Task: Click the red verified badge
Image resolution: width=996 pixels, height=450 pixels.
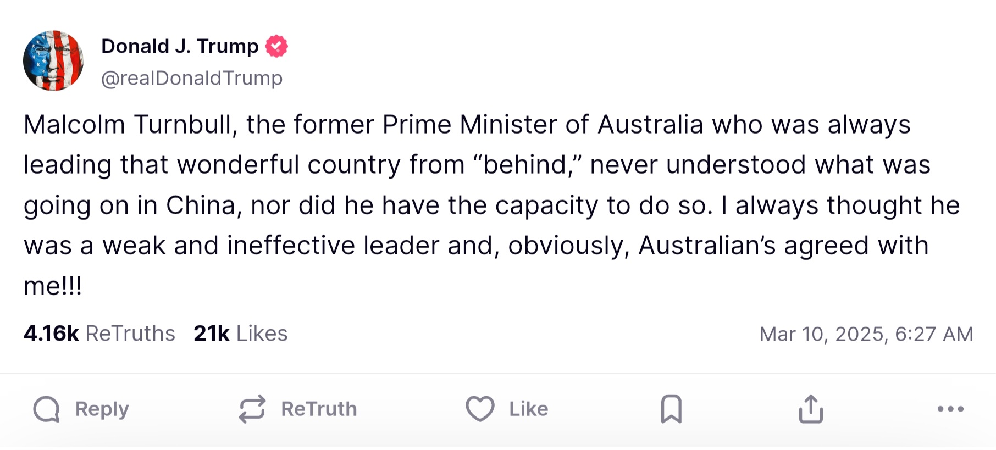Action: (x=276, y=47)
